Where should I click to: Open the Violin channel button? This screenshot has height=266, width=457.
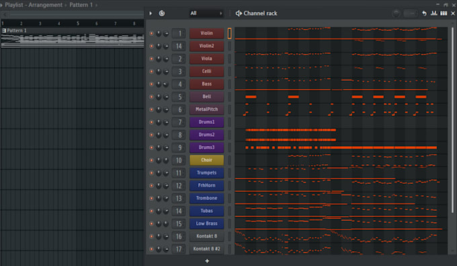(x=206, y=33)
